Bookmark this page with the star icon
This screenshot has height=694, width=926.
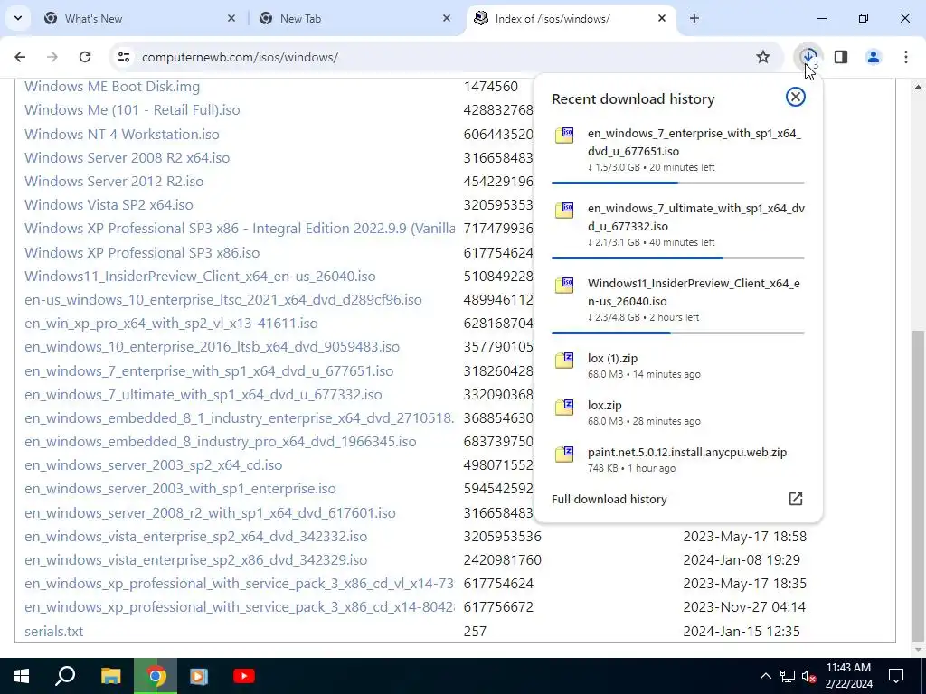click(x=763, y=57)
